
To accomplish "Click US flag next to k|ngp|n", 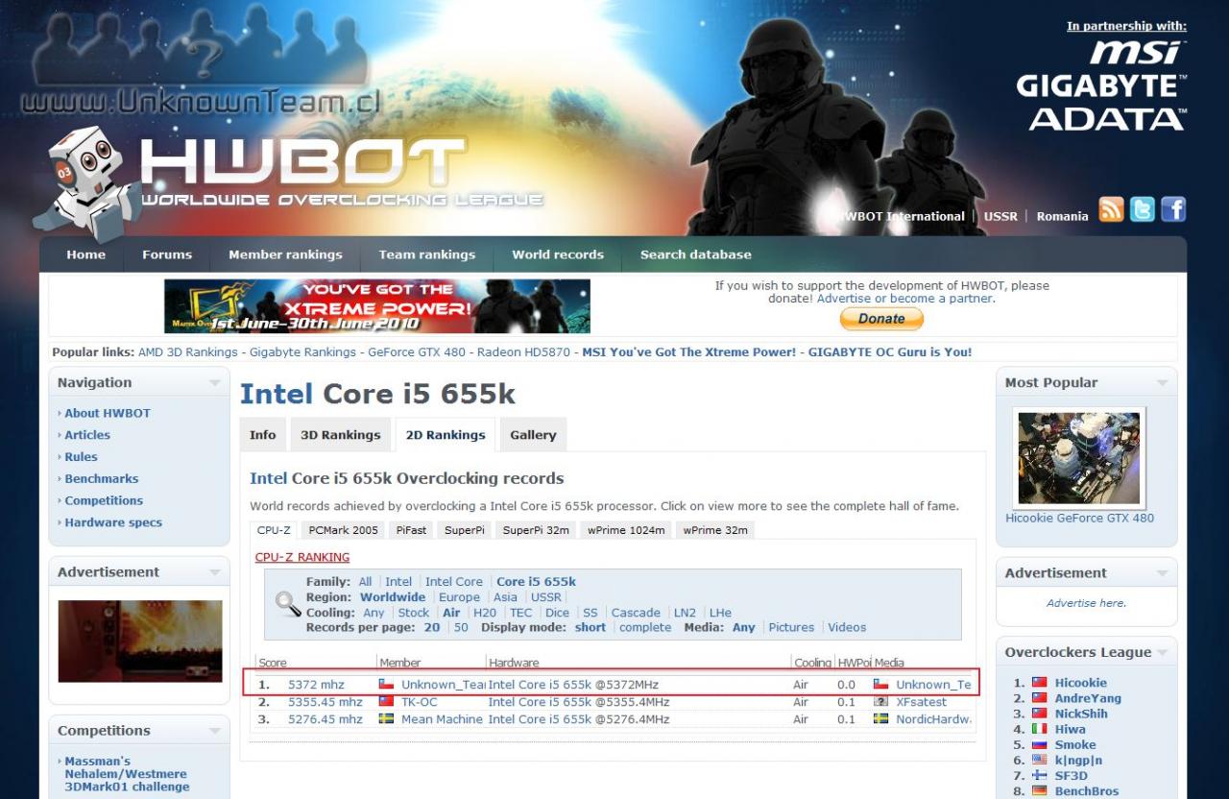I will pos(1040,760).
